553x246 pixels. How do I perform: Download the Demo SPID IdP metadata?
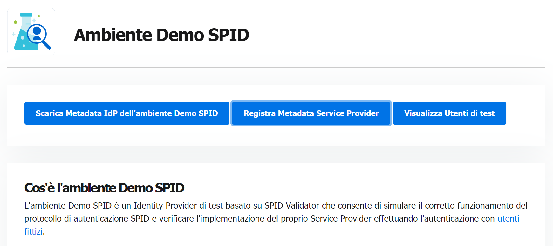tap(127, 113)
